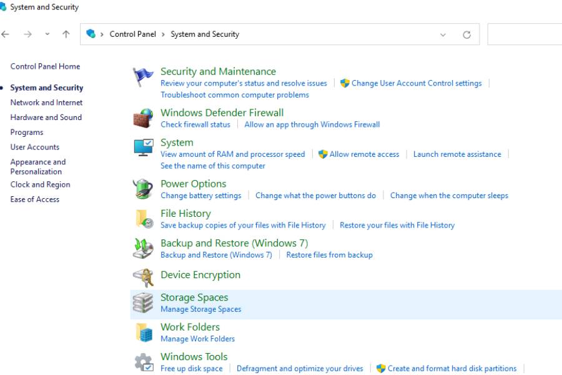Click the Control Panel icon in address bar
Viewport: 562px width, 375px height.
[91, 34]
